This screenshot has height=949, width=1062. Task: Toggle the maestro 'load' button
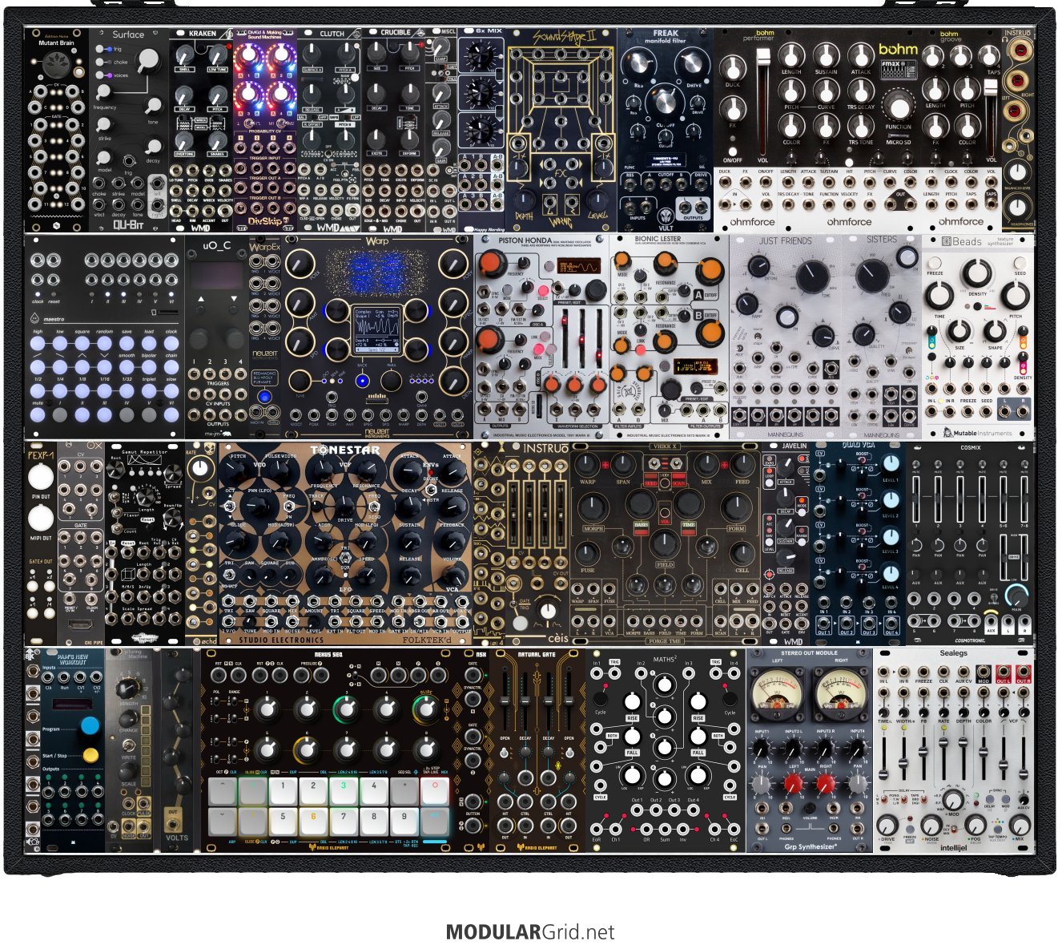point(149,343)
